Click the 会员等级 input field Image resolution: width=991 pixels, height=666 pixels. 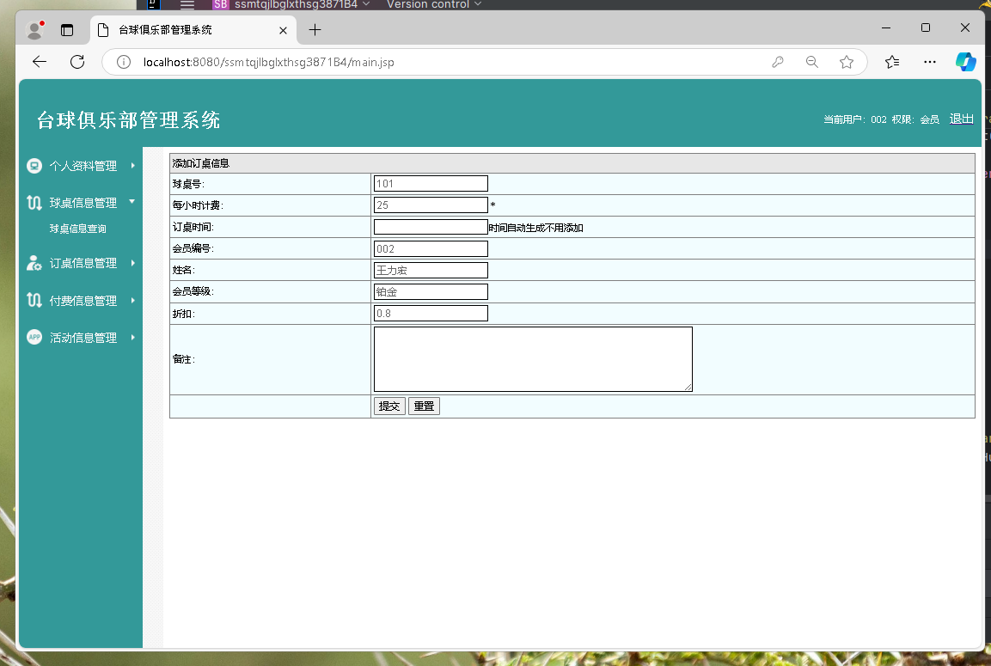point(431,292)
